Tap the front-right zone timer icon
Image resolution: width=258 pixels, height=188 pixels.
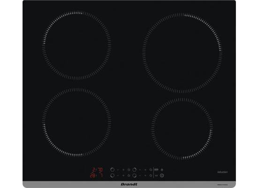(151, 175)
